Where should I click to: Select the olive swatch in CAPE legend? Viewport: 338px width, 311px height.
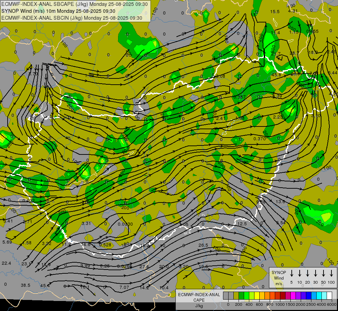click(236, 296)
